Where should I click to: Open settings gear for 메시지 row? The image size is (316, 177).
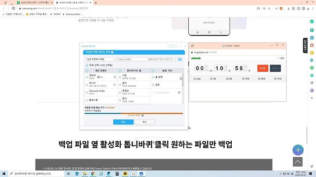(x=115, y=85)
